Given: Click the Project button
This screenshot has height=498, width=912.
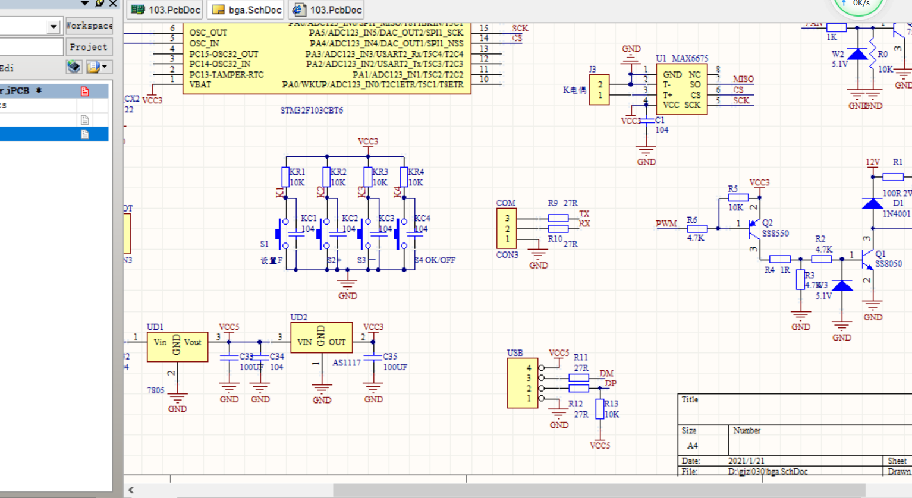Looking at the screenshot, I should pos(89,47).
